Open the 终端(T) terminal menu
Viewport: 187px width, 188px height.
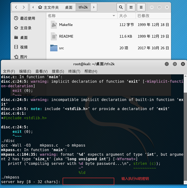(74, 71)
